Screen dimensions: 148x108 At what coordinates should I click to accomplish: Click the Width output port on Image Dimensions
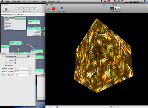[41, 30]
